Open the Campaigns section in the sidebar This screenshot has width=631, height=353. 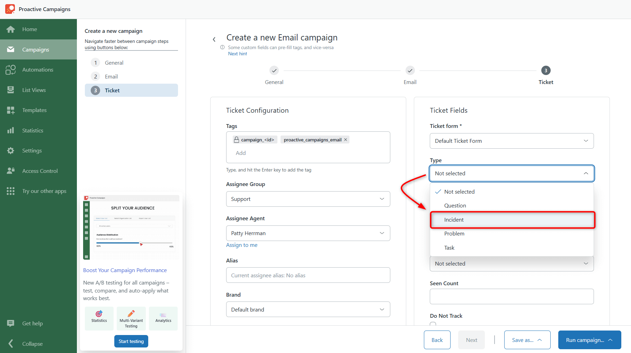[x=36, y=49]
